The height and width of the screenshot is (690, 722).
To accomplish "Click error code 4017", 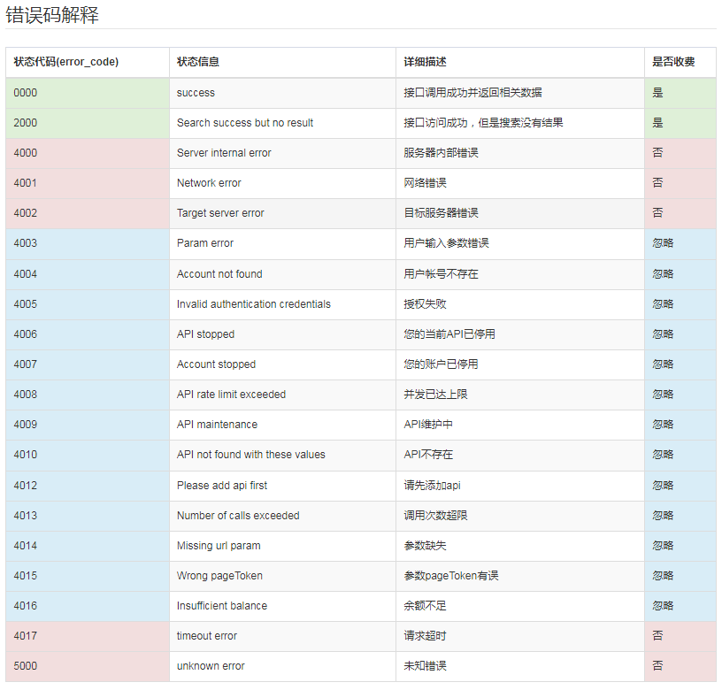I will [26, 636].
